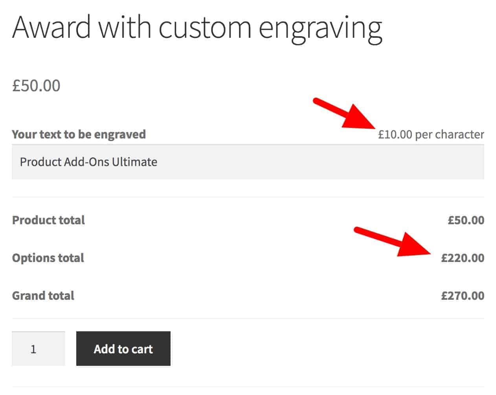The height and width of the screenshot is (395, 496).
Task: Click the word "Award" in the heading
Action: tap(51, 28)
